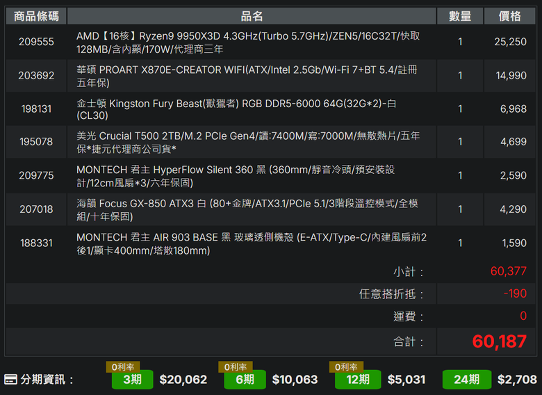
Task: Click product code 209555
Action: coord(36,42)
